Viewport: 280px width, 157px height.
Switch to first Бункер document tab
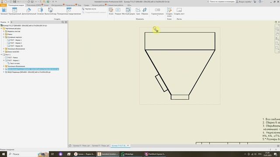tap(81, 146)
